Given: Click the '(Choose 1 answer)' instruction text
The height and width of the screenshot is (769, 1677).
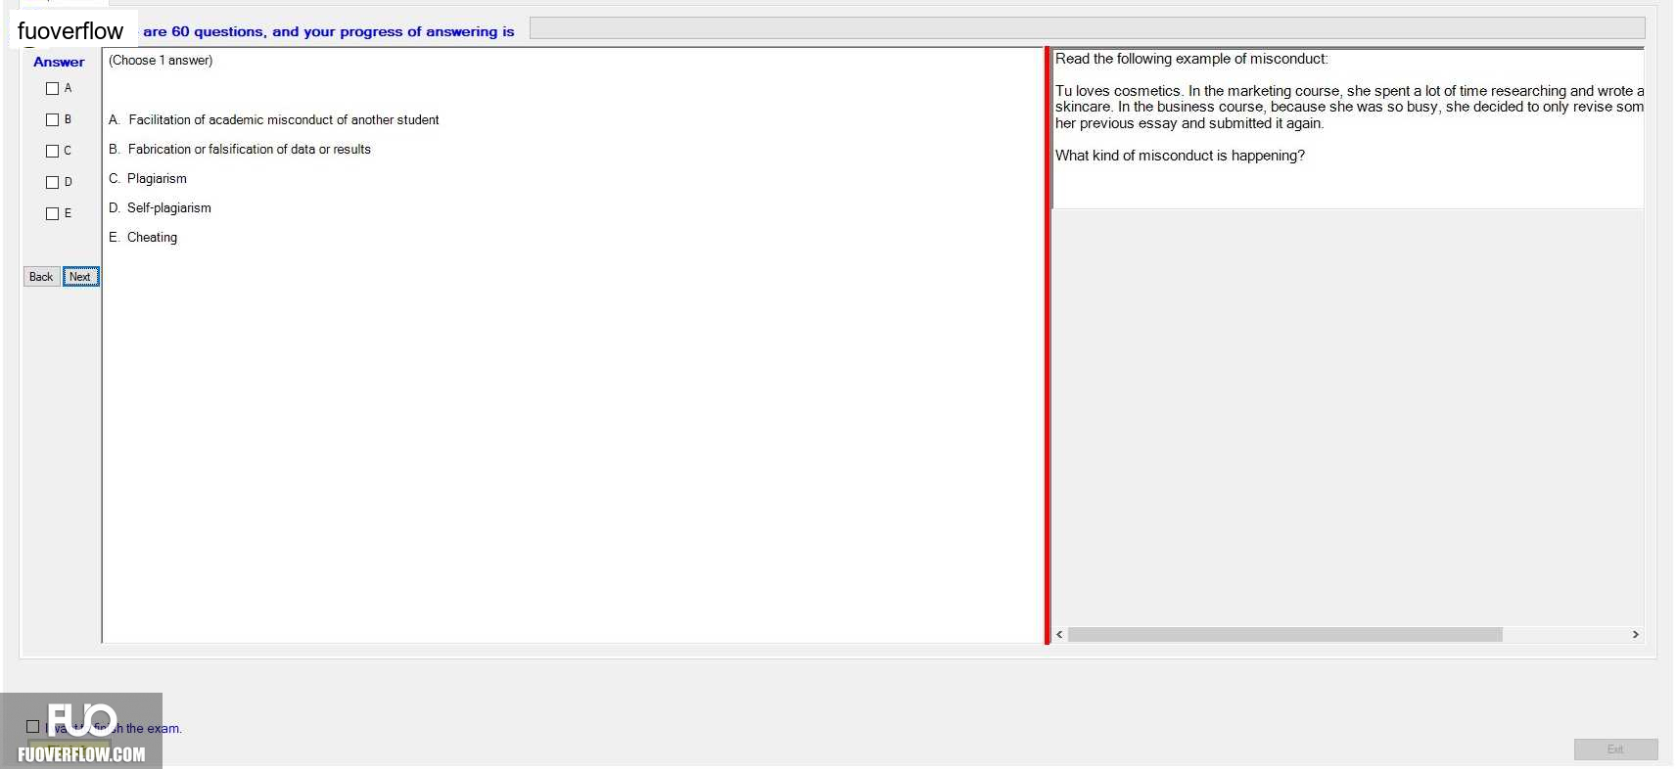Looking at the screenshot, I should tap(161, 61).
